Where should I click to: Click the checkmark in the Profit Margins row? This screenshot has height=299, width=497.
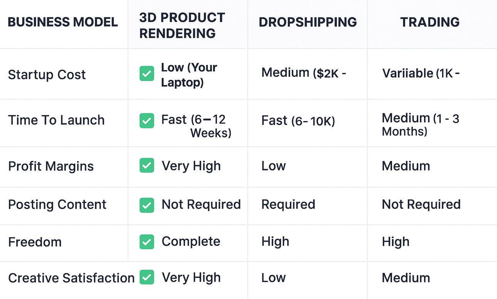point(147,165)
